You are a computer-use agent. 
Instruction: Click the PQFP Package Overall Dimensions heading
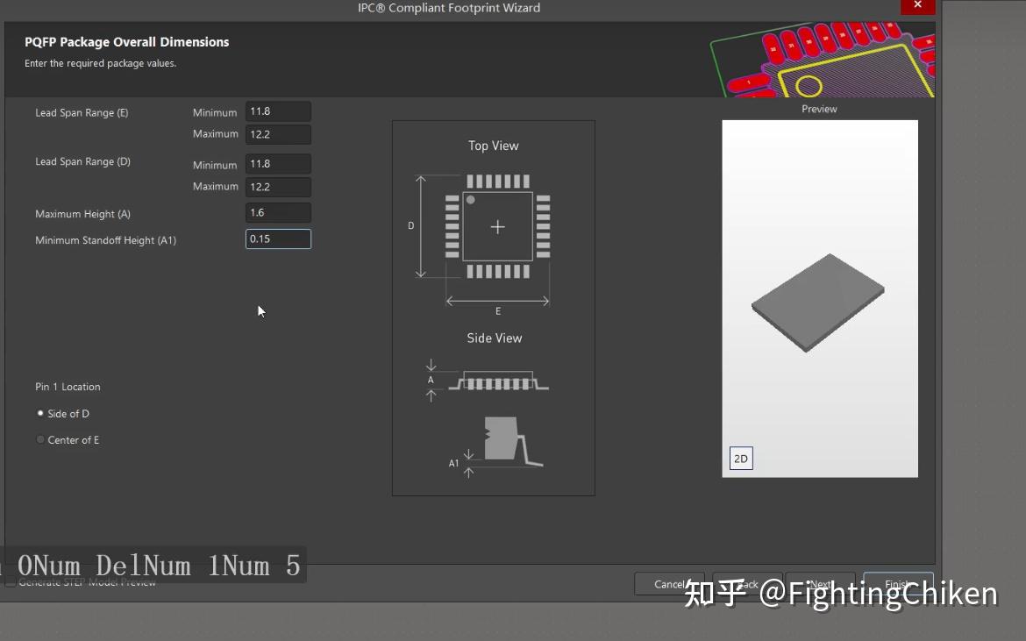tap(127, 42)
